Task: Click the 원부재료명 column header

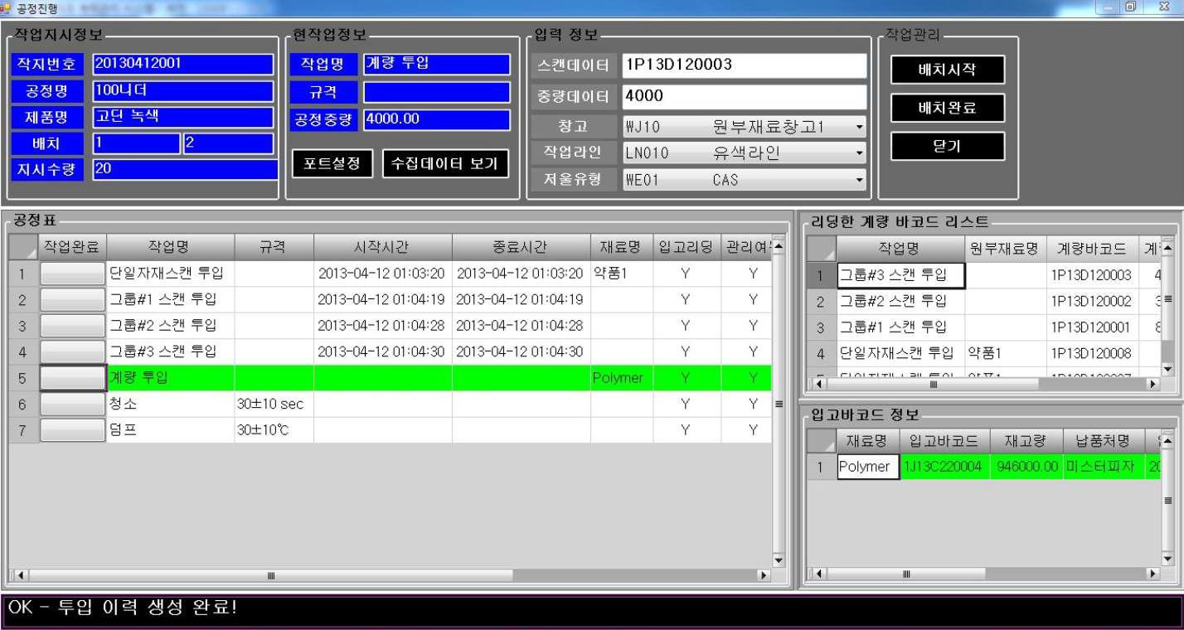Action: pyautogui.click(x=1005, y=248)
